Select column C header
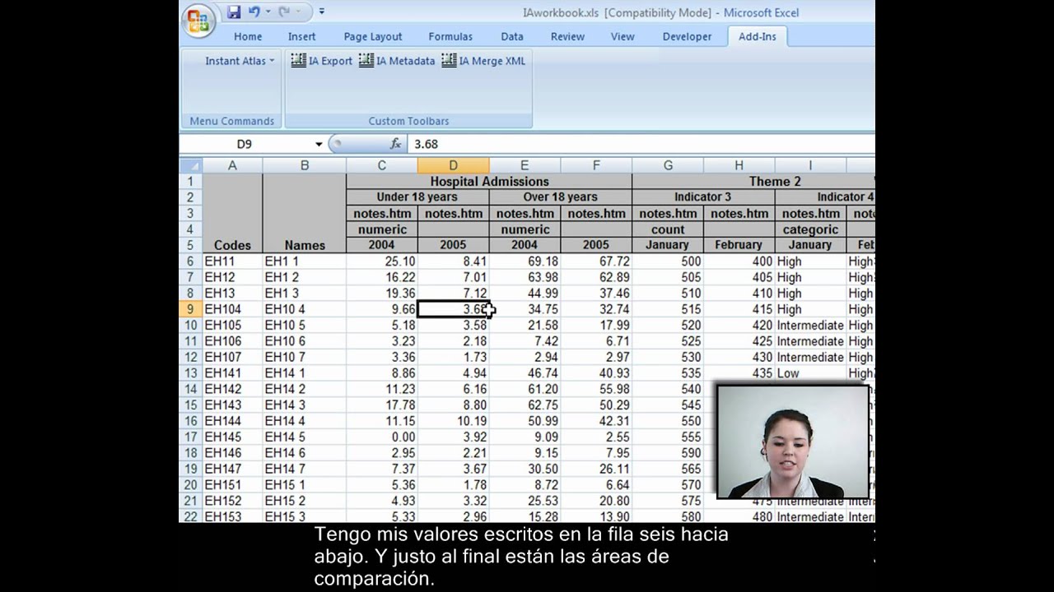This screenshot has height=592, width=1054. pos(382,165)
